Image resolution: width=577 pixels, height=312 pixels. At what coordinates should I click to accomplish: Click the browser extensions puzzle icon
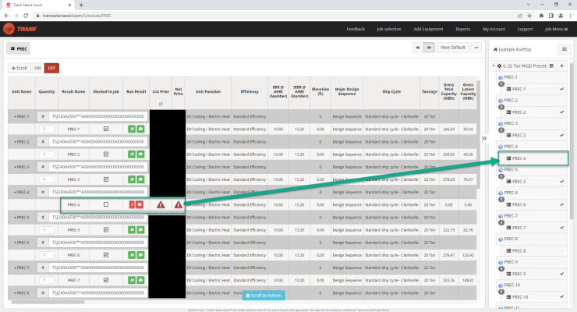[x=541, y=16]
